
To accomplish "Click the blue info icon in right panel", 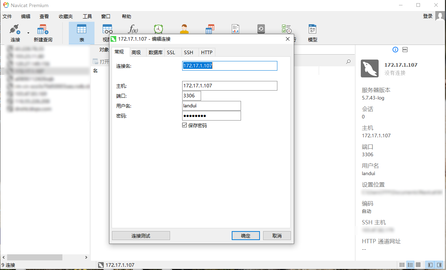I will click(395, 50).
